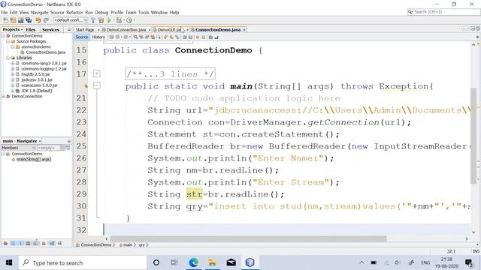
Task: Select main(String[] args) in Navigator
Action: click(33, 160)
